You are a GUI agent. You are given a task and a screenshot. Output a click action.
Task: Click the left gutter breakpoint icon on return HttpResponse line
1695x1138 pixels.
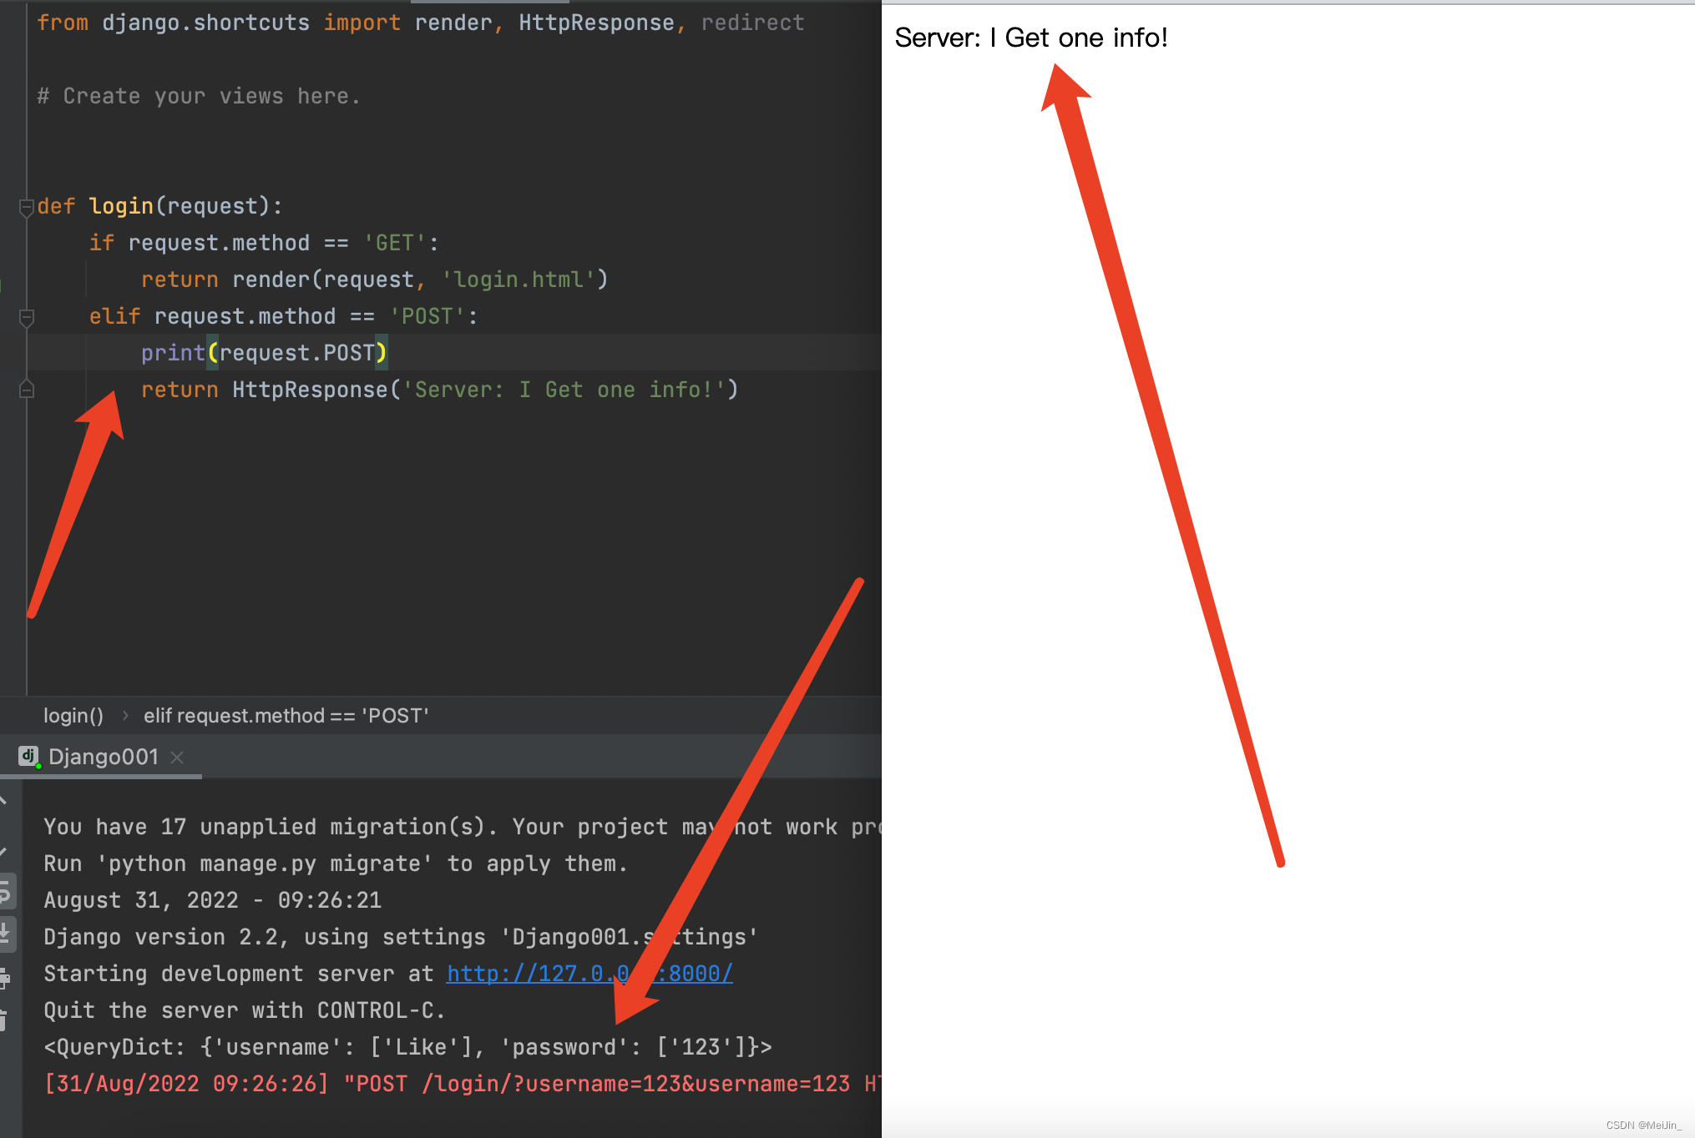pos(25,390)
